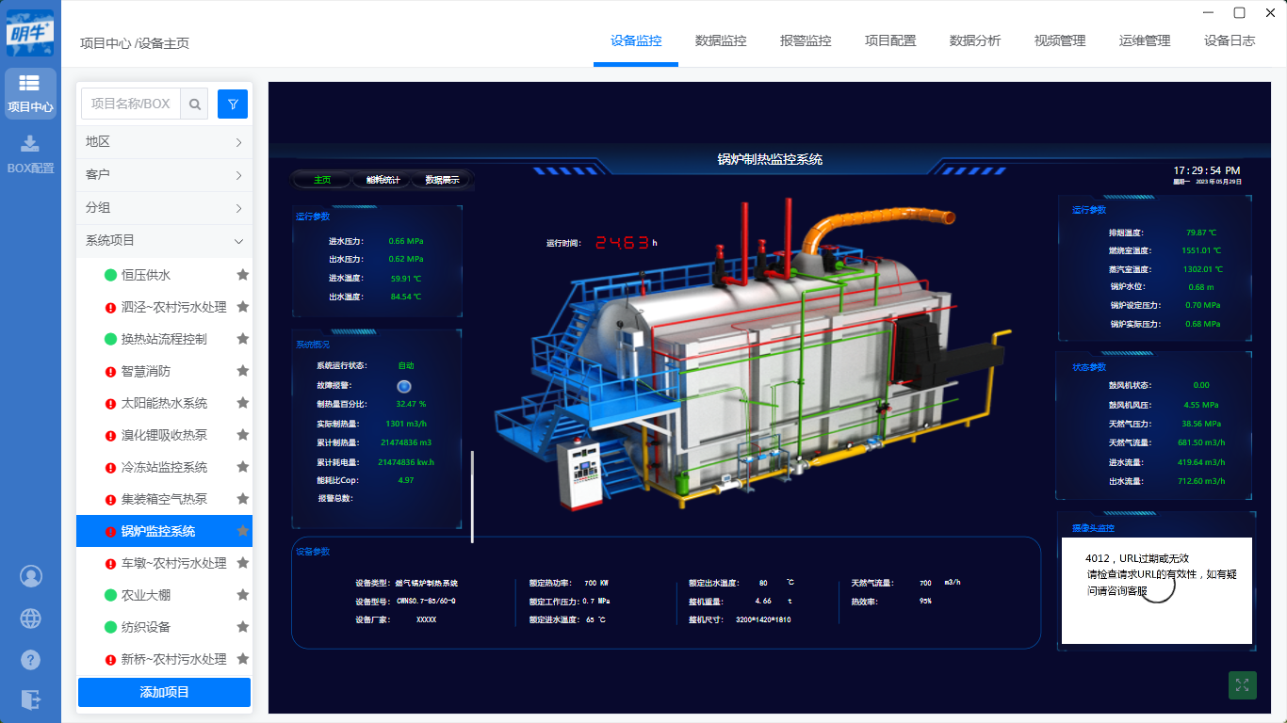Open BOX配置 download icon
The image size is (1287, 723).
tap(30, 153)
